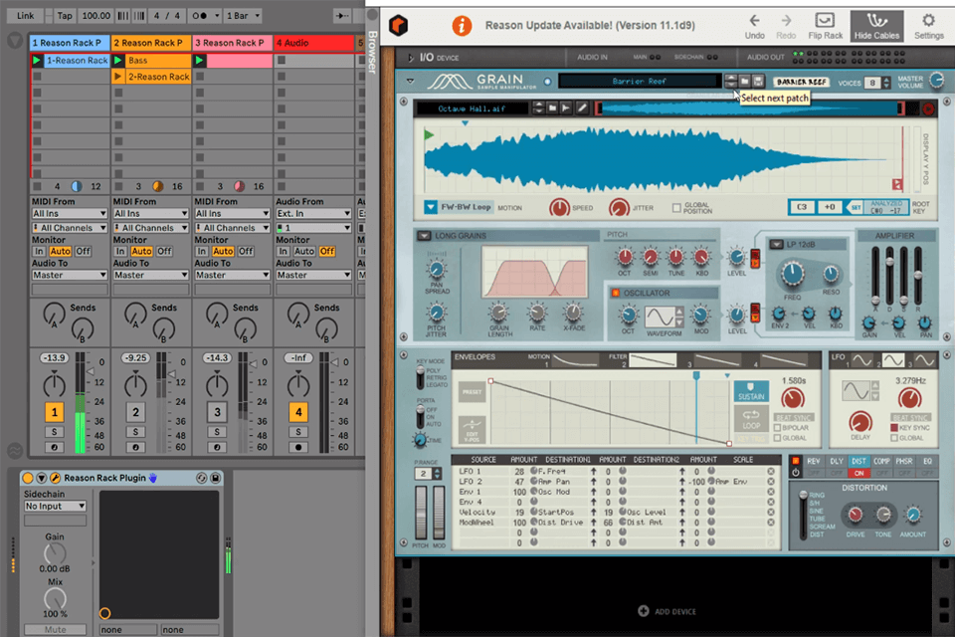Screen dimensions: 955x637
Task: Select the LFO 1 tab
Action: click(x=861, y=360)
